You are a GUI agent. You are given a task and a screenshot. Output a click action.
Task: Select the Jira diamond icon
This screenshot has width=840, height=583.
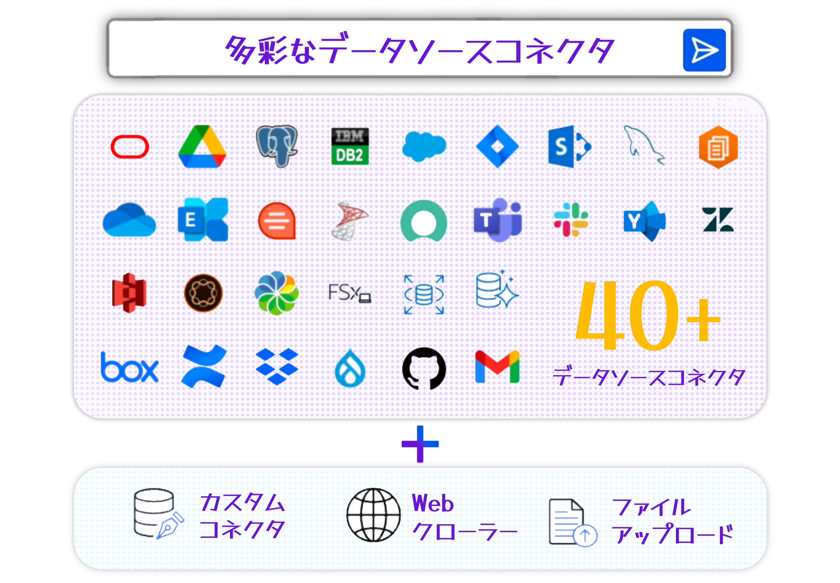tap(497, 146)
